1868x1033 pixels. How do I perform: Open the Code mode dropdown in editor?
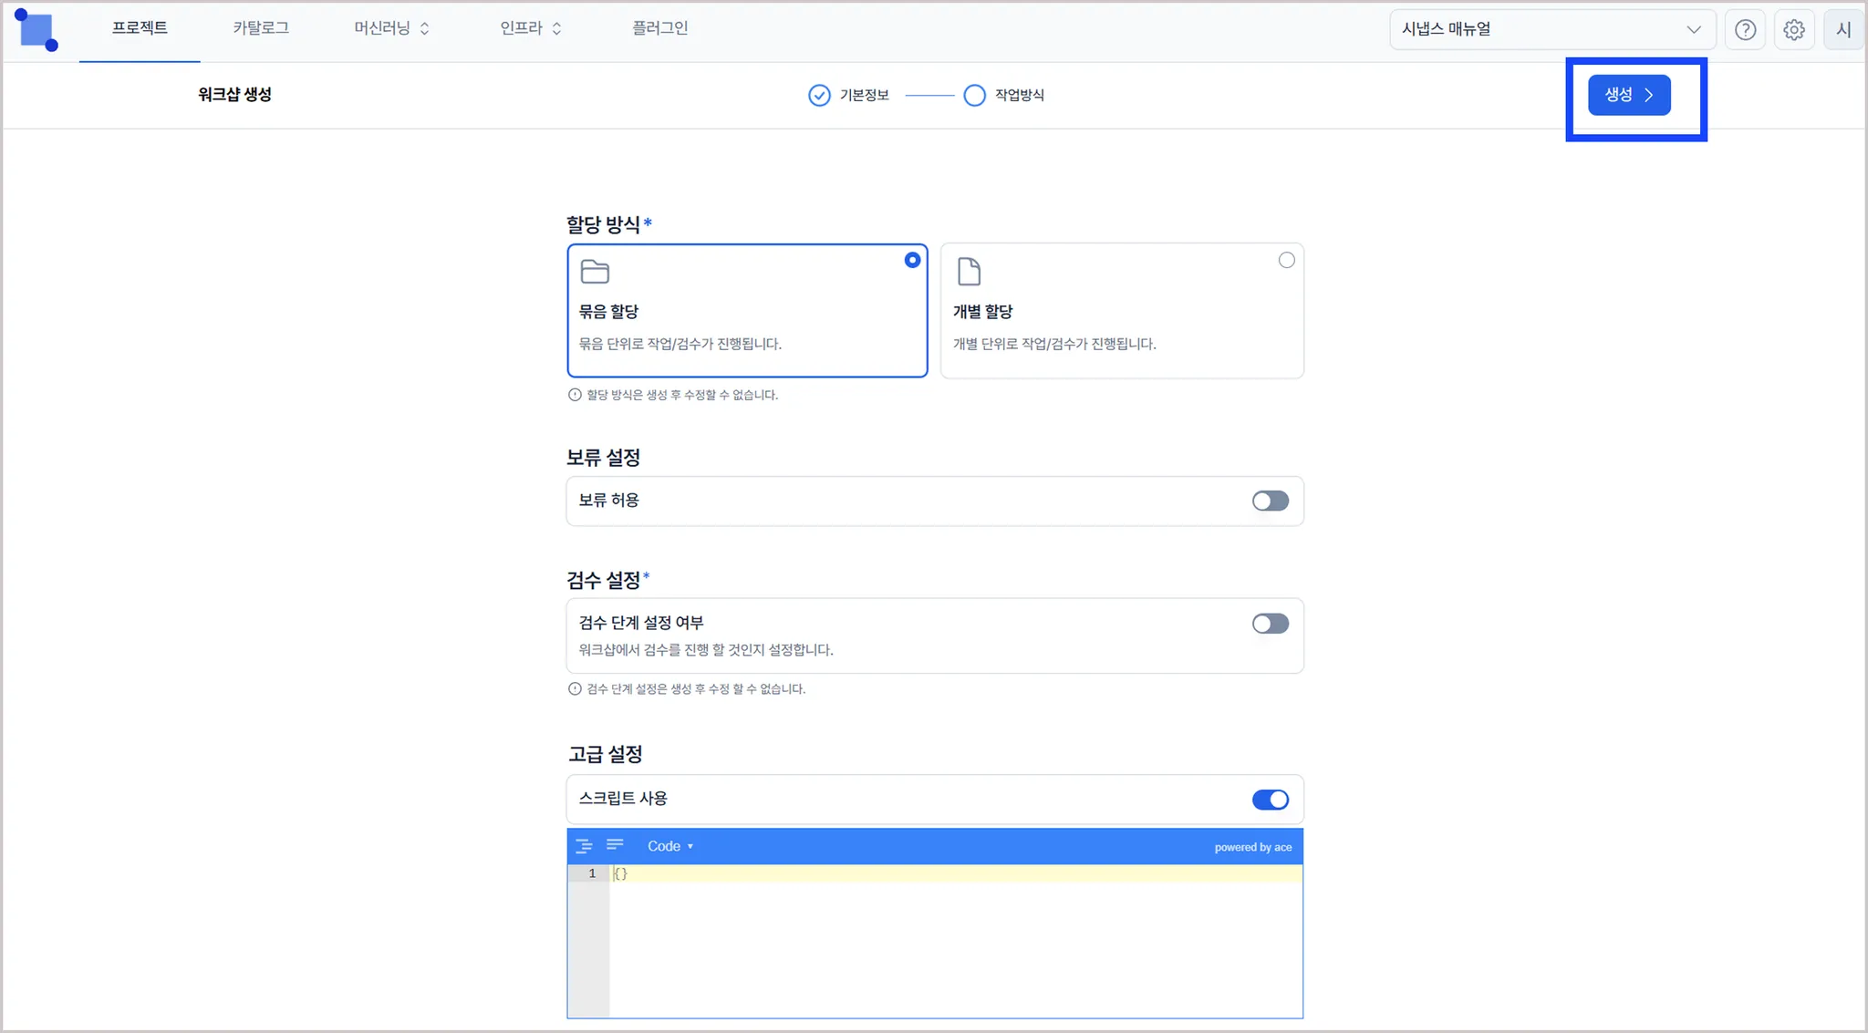(670, 846)
